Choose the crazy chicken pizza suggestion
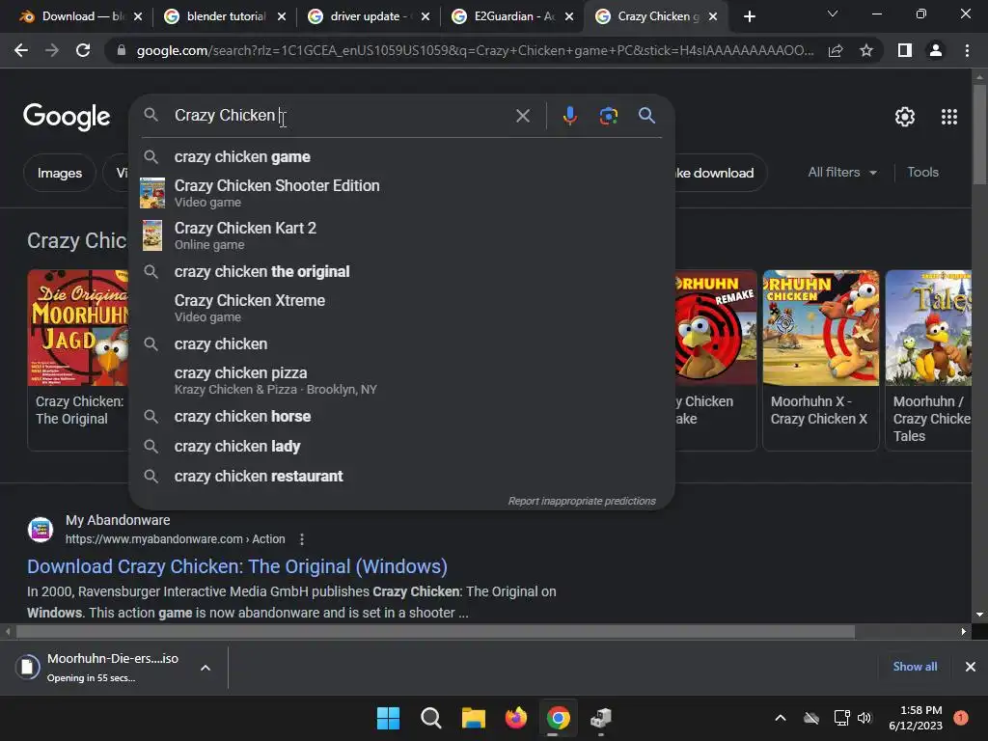The image size is (988, 741). click(401, 380)
